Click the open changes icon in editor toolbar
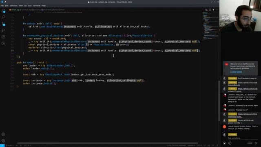The image size is (261, 147). (206, 10)
